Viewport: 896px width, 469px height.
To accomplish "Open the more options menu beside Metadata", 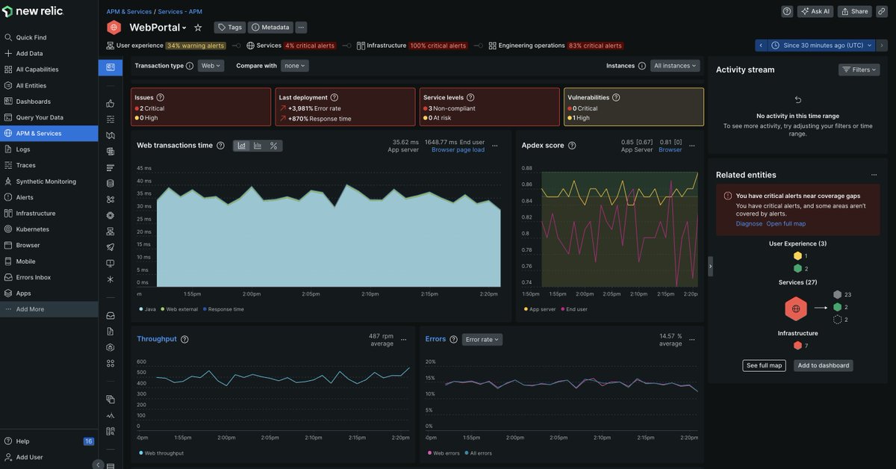I will tap(301, 28).
